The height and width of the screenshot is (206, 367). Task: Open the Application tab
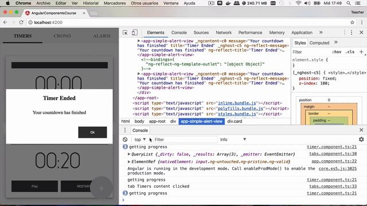point(302,33)
